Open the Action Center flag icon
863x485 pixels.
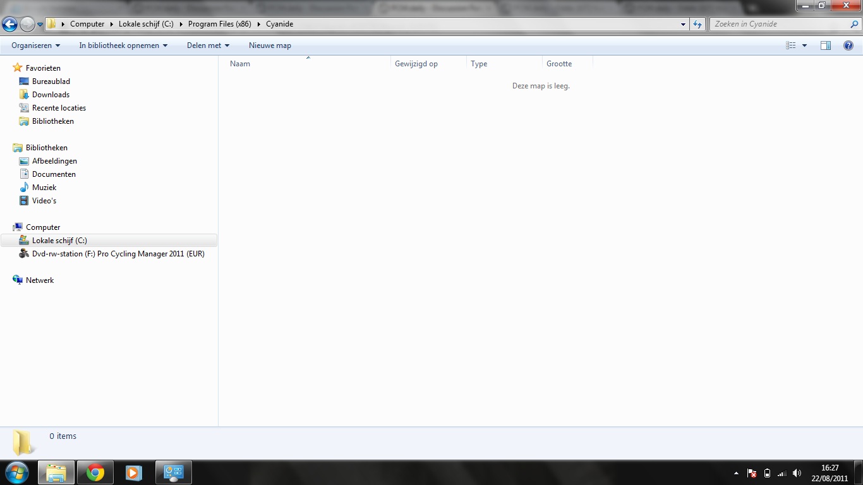pyautogui.click(x=752, y=473)
